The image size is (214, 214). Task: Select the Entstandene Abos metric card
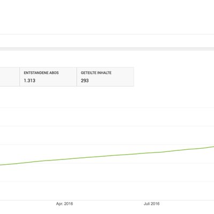coord(48,77)
